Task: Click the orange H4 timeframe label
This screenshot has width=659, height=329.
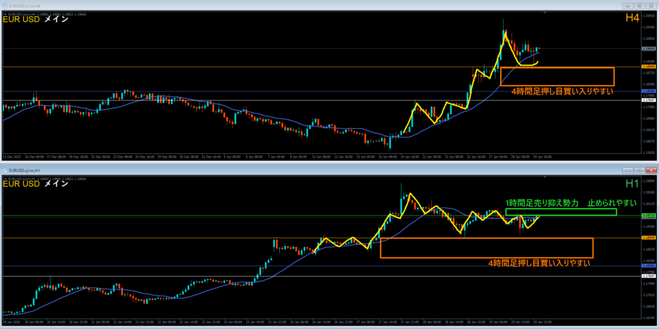Action: pos(632,18)
